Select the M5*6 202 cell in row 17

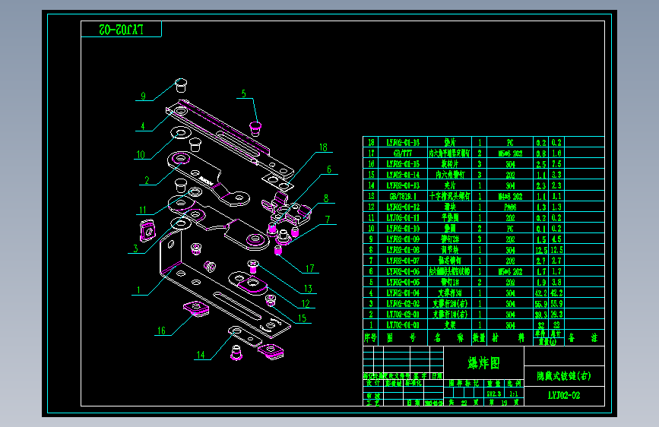[x=510, y=153]
